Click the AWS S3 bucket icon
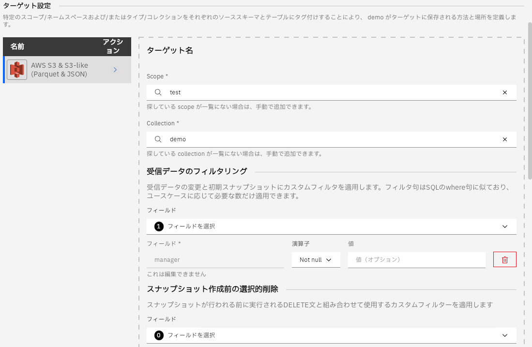The height and width of the screenshot is (347, 532). 17,70
